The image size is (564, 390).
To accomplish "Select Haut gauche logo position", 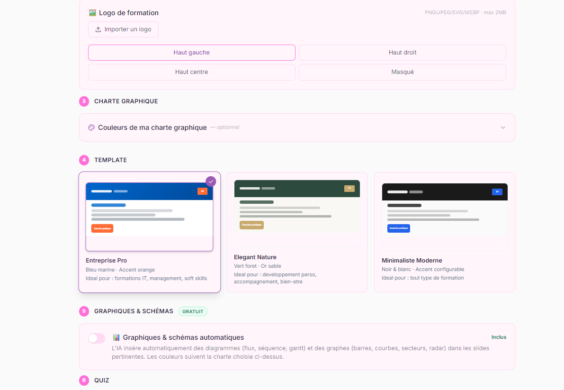I will pos(192,53).
